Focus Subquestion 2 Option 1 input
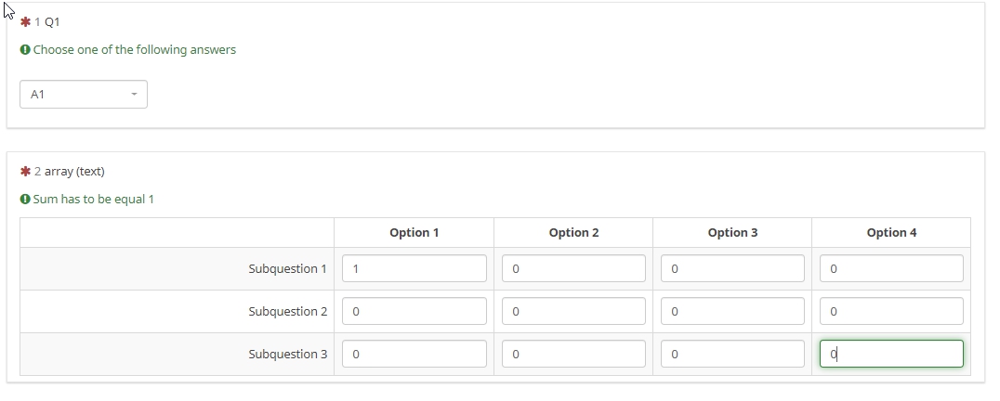The width and height of the screenshot is (1000, 401). point(414,312)
